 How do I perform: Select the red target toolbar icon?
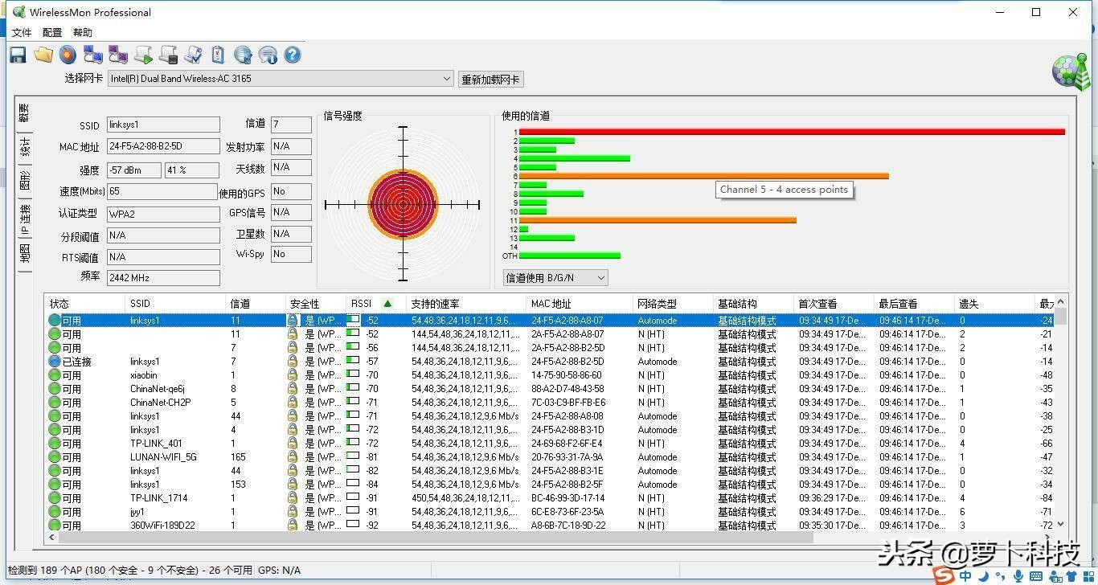point(68,55)
